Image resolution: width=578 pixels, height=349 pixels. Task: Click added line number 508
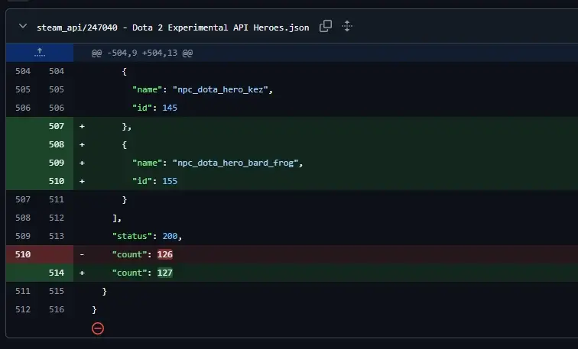(x=57, y=144)
